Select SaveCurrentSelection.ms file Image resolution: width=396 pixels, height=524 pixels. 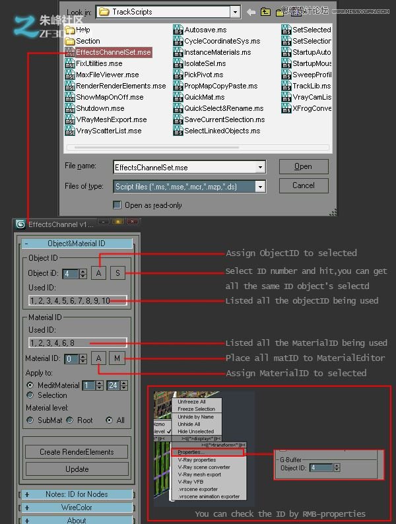(219, 119)
